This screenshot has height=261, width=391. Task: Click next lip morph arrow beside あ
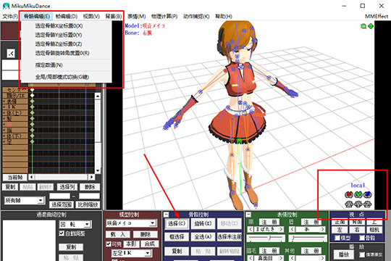tap(323, 229)
